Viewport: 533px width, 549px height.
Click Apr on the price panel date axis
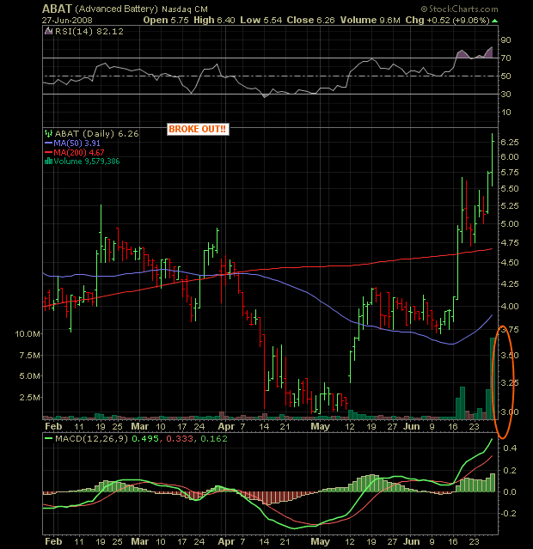click(x=226, y=426)
